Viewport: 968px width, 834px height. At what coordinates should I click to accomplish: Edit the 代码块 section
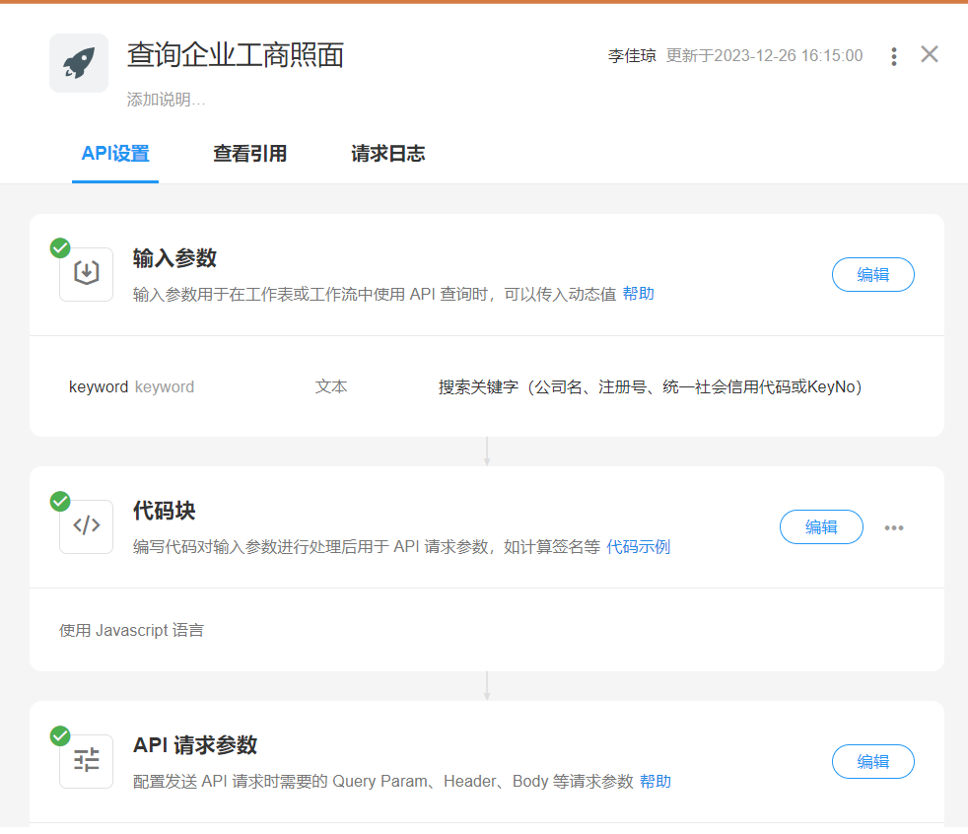(x=820, y=527)
